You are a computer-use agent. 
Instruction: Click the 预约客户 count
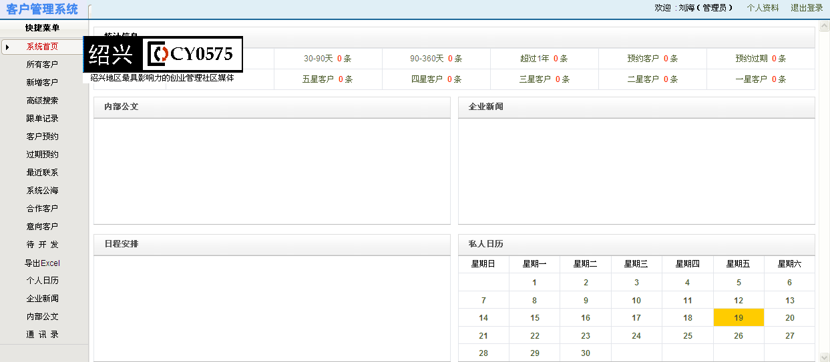coord(652,59)
